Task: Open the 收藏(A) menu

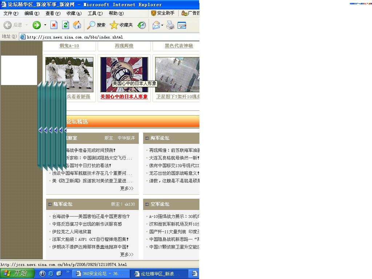Action: (74, 13)
